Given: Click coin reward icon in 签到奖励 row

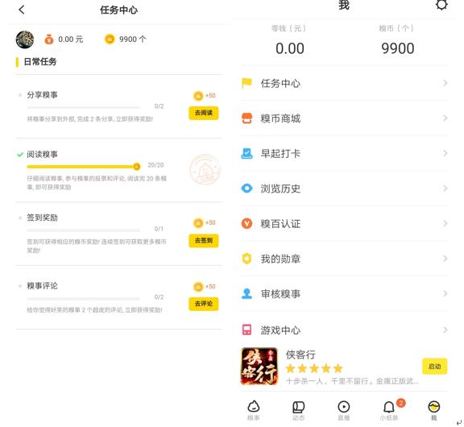Looking at the screenshot, I should tap(198, 222).
